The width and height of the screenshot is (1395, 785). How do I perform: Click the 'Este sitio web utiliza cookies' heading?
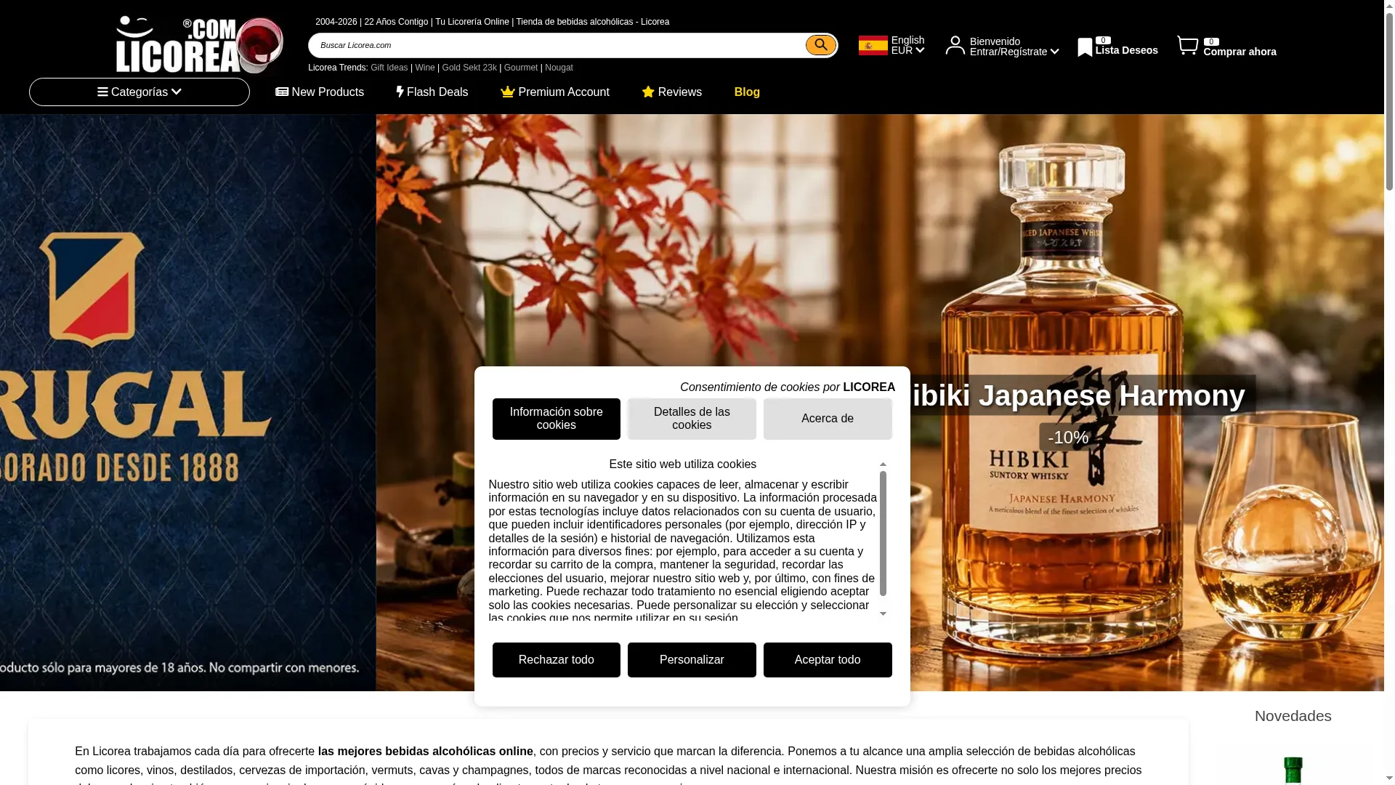click(x=682, y=464)
